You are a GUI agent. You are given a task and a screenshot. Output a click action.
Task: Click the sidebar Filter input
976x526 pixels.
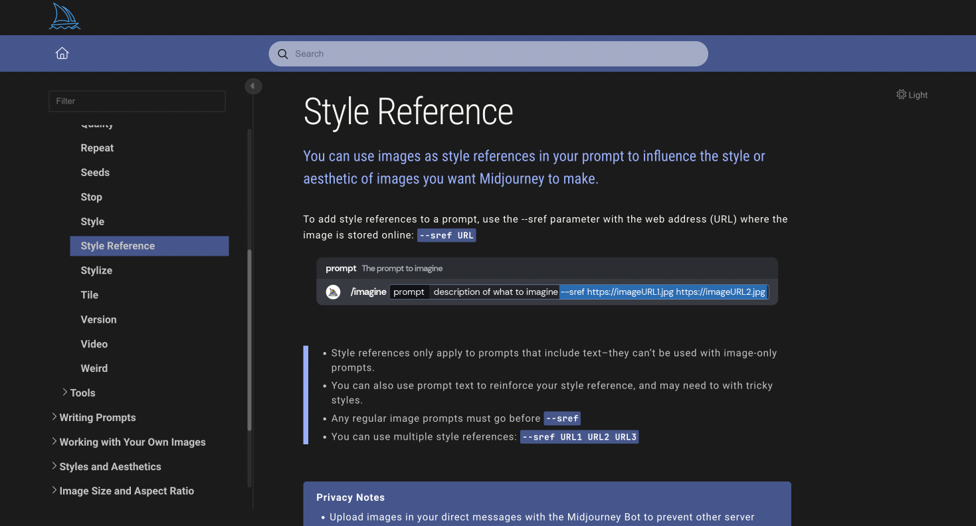pyautogui.click(x=138, y=101)
